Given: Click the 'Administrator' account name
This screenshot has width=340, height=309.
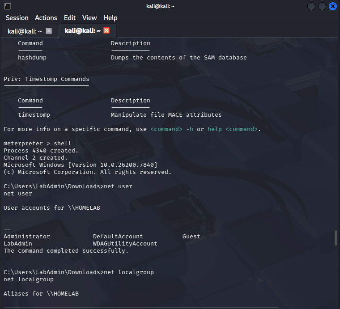Looking at the screenshot, I should (27, 237).
